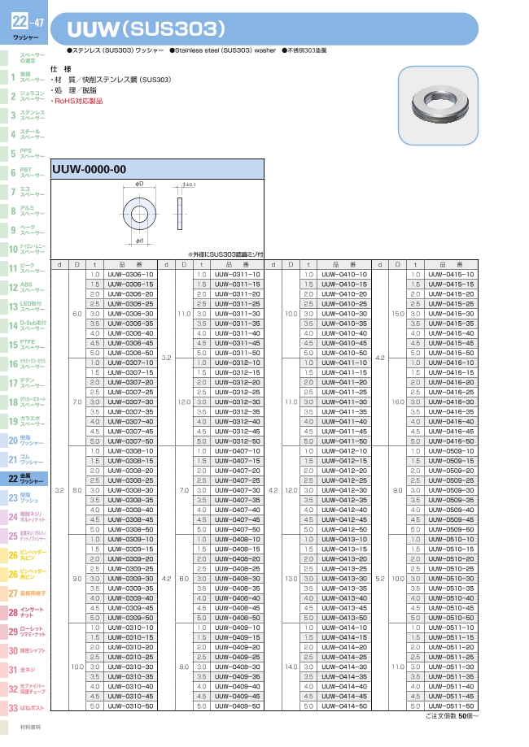Click the washer side-view thickness drawing
The image size is (529, 747).
180,214
